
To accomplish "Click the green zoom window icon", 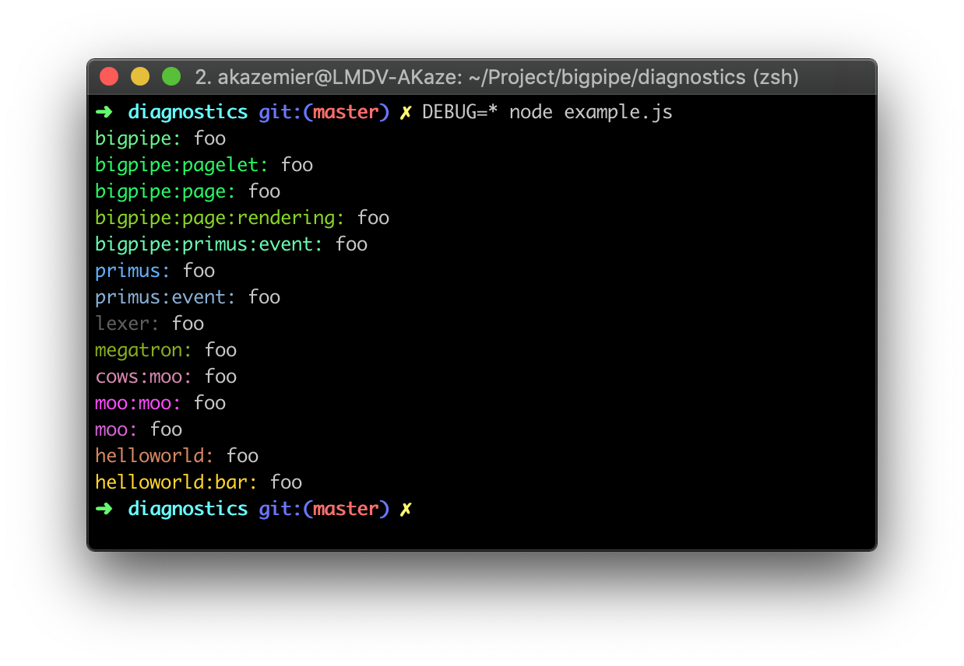I will (x=171, y=76).
